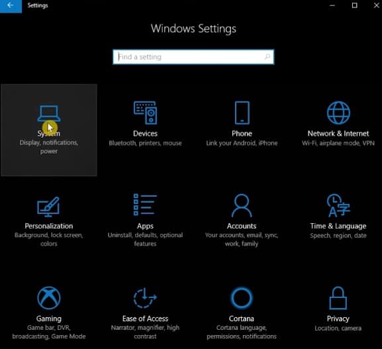
Task: Click 'Link your Android, iPhone' description
Action: click(x=242, y=143)
